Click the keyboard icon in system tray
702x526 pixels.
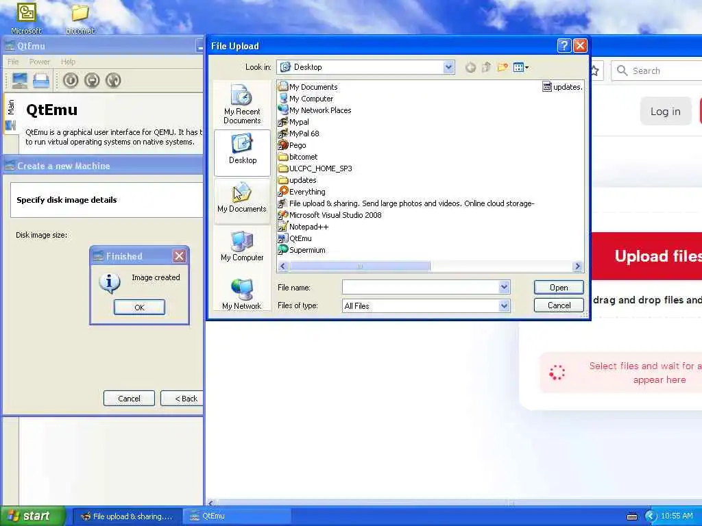(x=631, y=516)
